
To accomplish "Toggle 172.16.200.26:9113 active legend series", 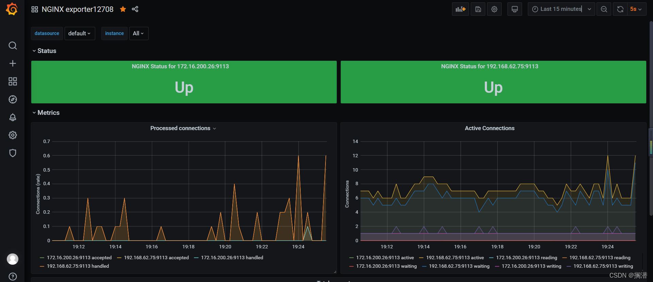I will pyautogui.click(x=385, y=258).
